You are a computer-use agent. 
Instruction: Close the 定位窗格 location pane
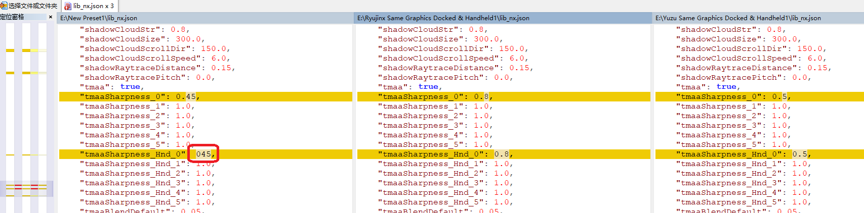(x=51, y=17)
